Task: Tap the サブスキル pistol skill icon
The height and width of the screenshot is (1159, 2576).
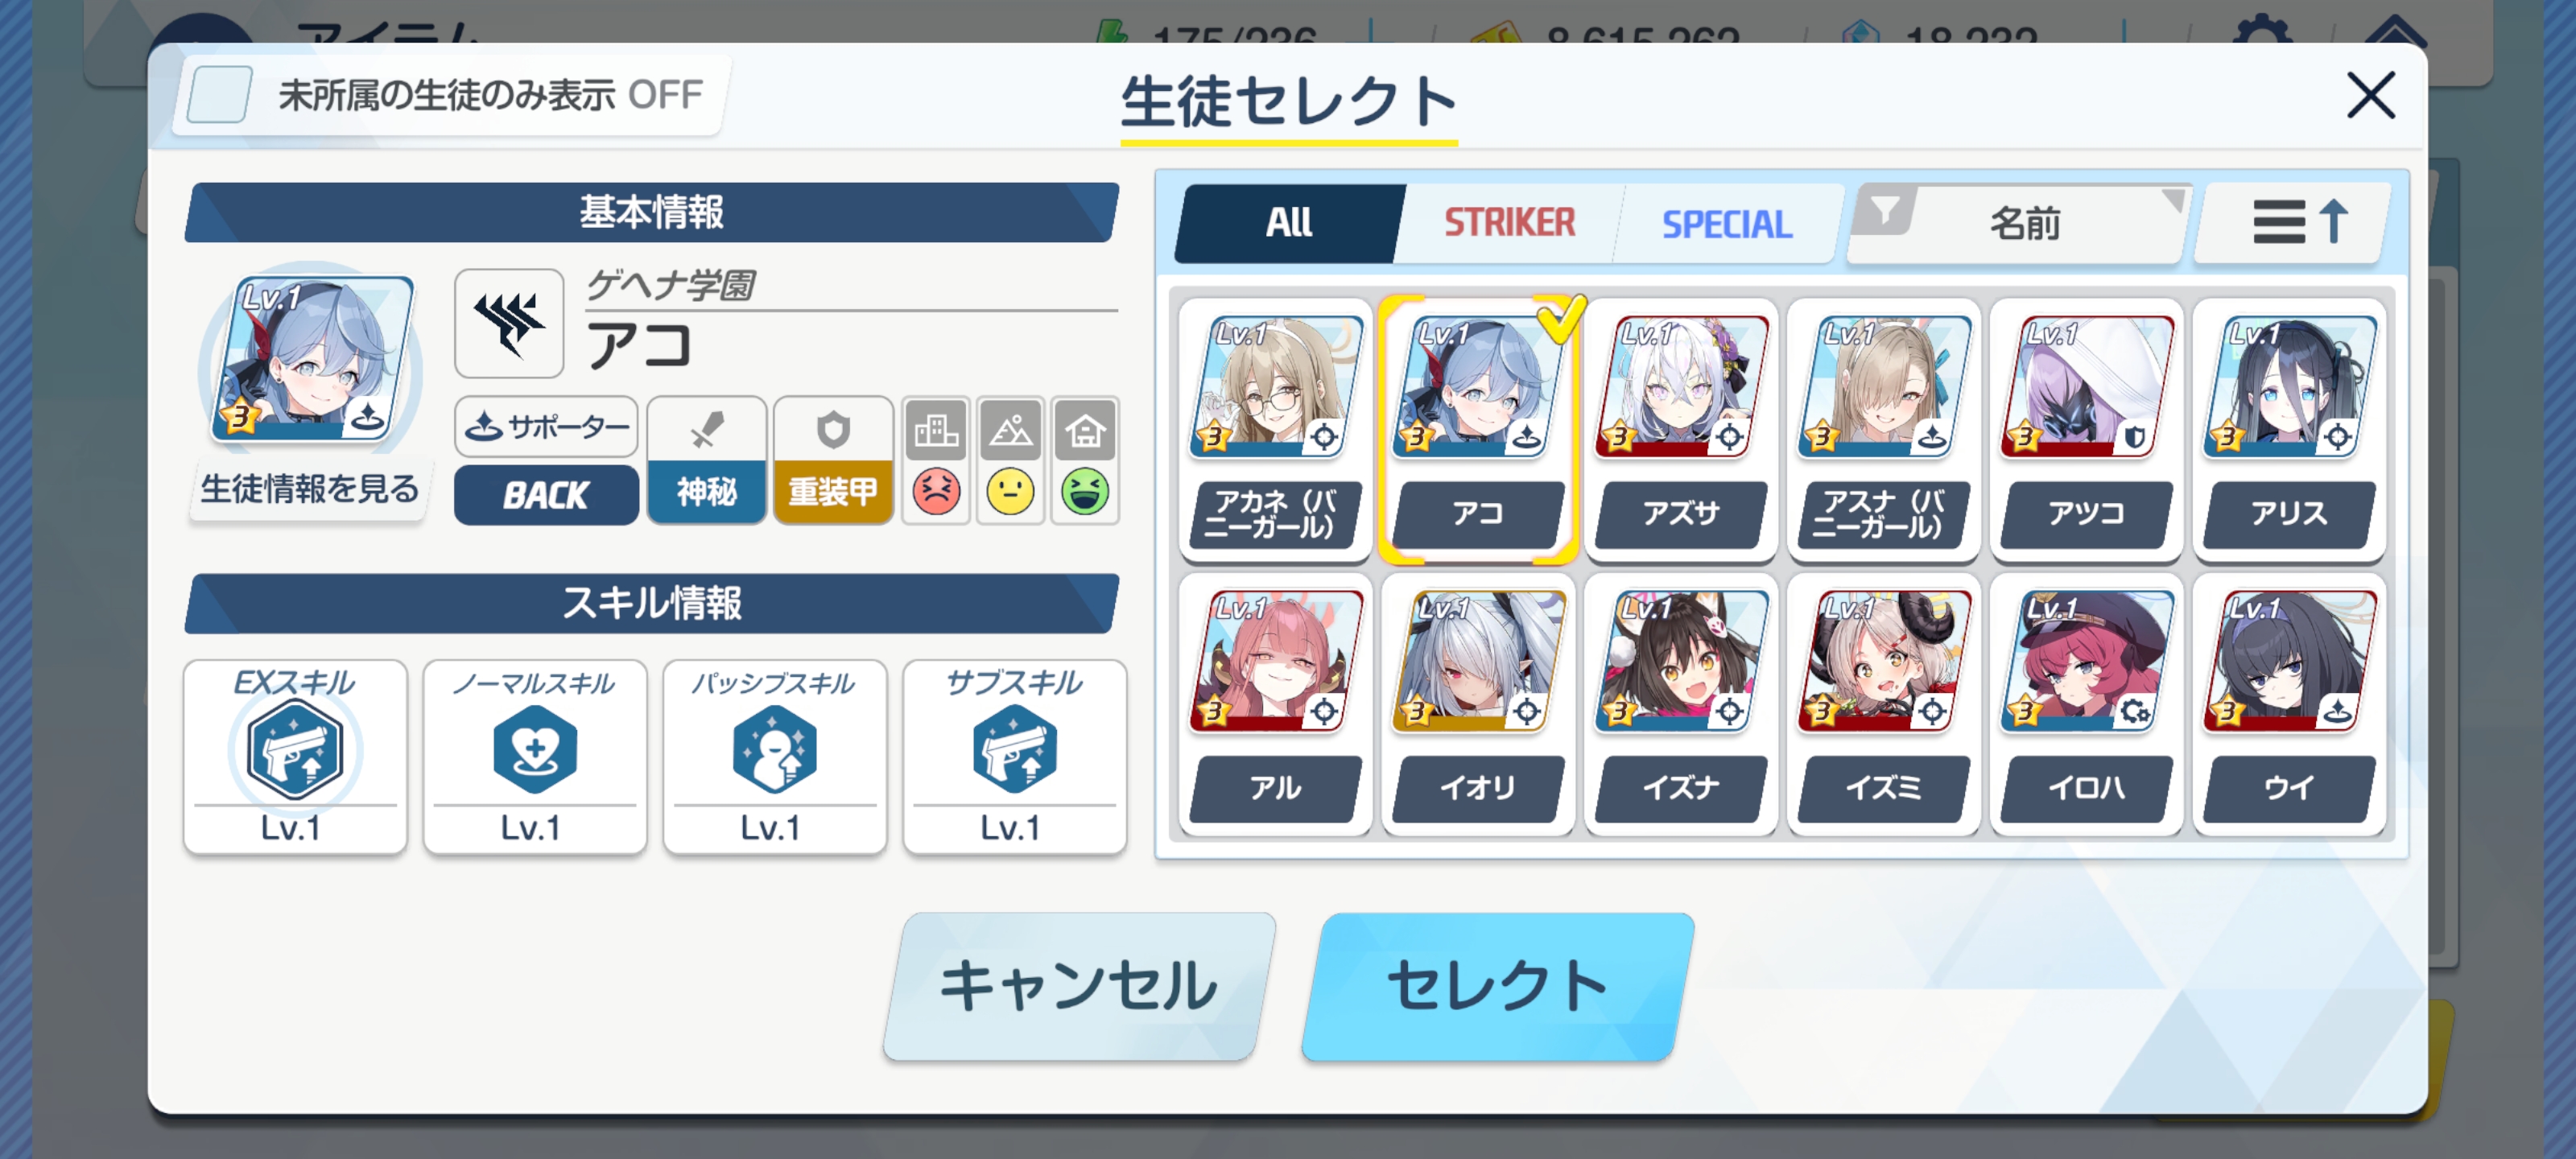Action: click(1015, 750)
